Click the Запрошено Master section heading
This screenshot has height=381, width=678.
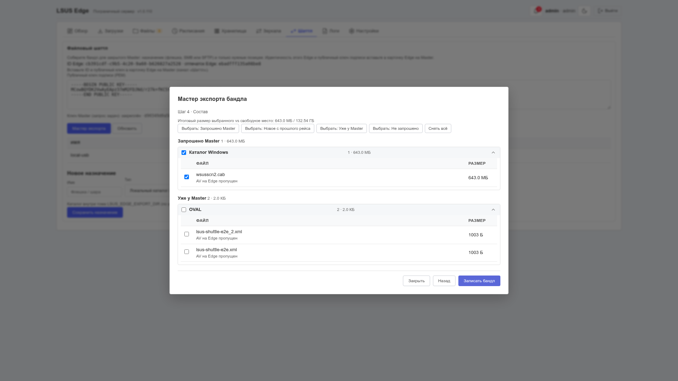click(x=198, y=141)
